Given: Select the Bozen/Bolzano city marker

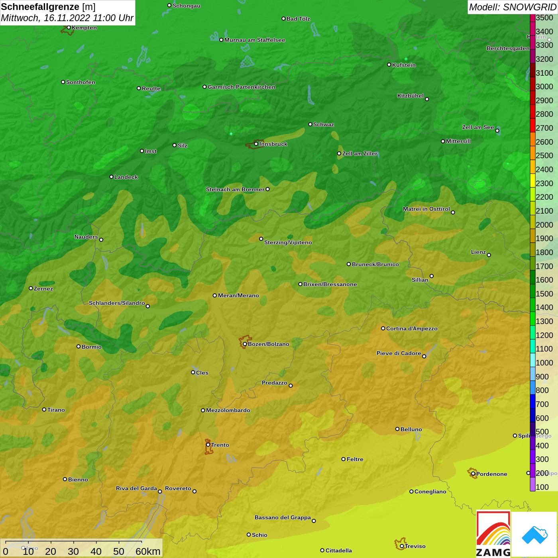Looking at the screenshot, I should point(245,344).
